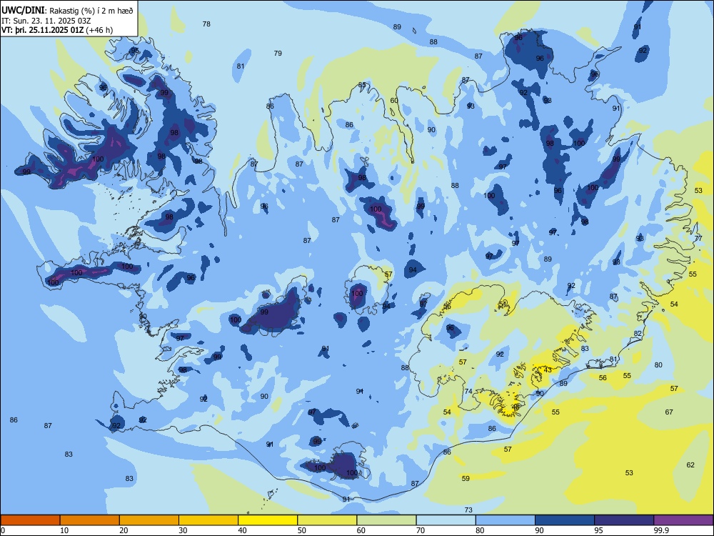
Task: Pick the 70–80 pale blue legend swatch
Action: tap(446, 520)
